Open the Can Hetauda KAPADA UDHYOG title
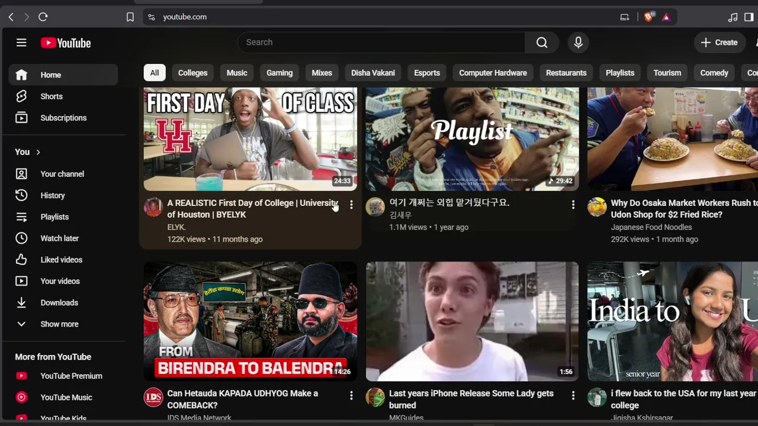Screen dimensions: 758x426 (x=242, y=399)
